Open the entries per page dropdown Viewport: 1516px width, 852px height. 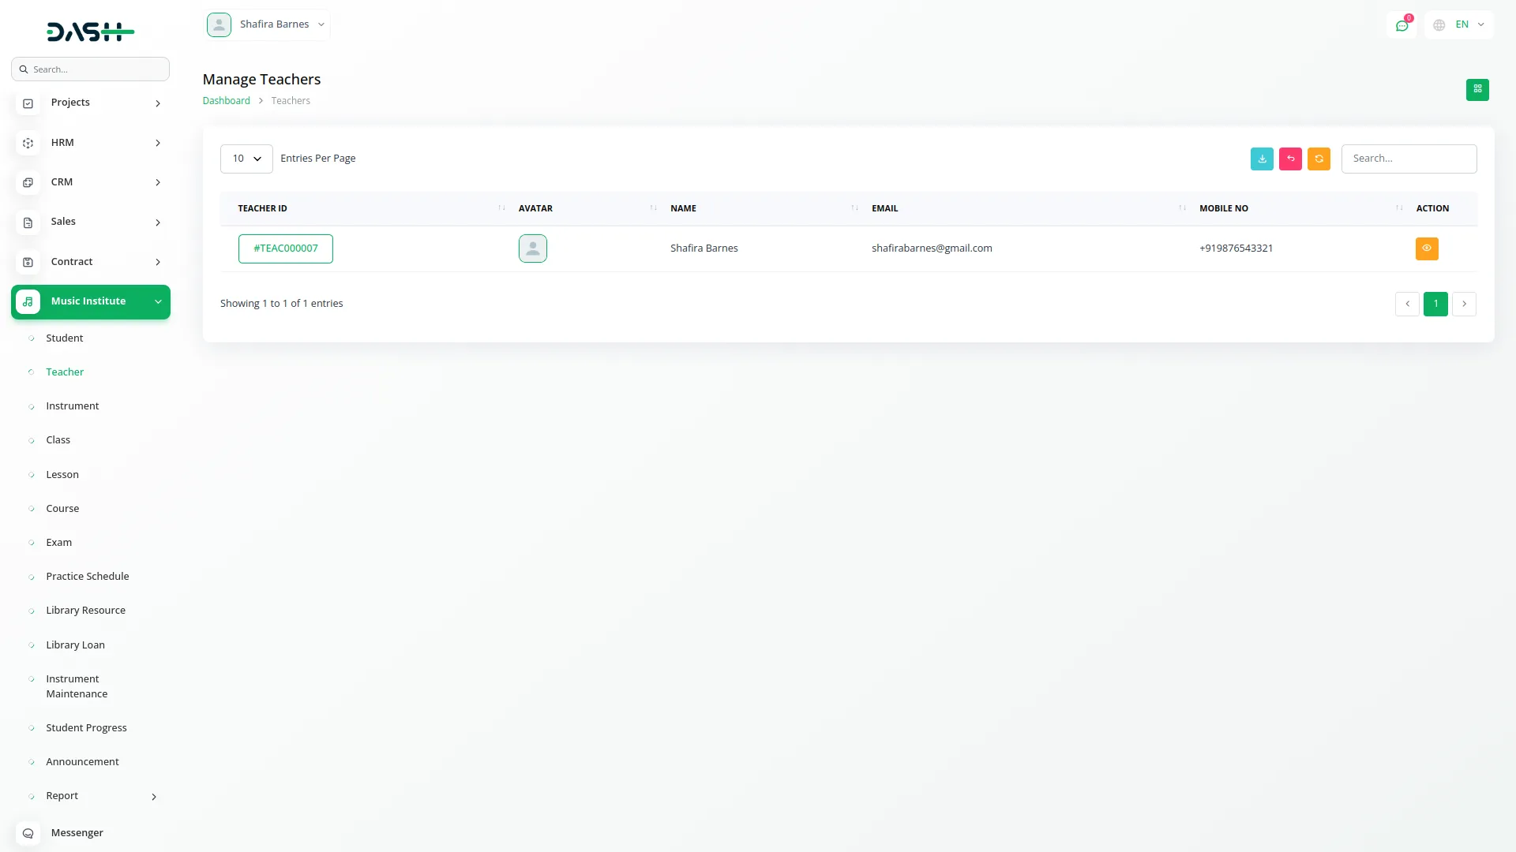pos(246,159)
